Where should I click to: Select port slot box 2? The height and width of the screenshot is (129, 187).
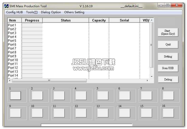click(x=37, y=96)
